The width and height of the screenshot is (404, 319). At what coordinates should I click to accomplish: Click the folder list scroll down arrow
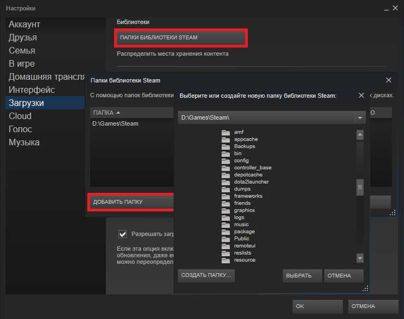pyautogui.click(x=360, y=258)
